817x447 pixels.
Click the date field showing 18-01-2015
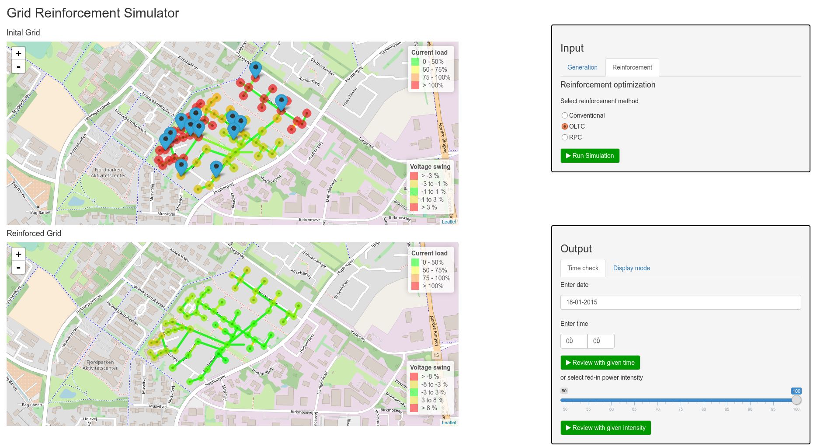[x=681, y=302]
